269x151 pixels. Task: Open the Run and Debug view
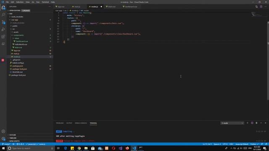3,29
